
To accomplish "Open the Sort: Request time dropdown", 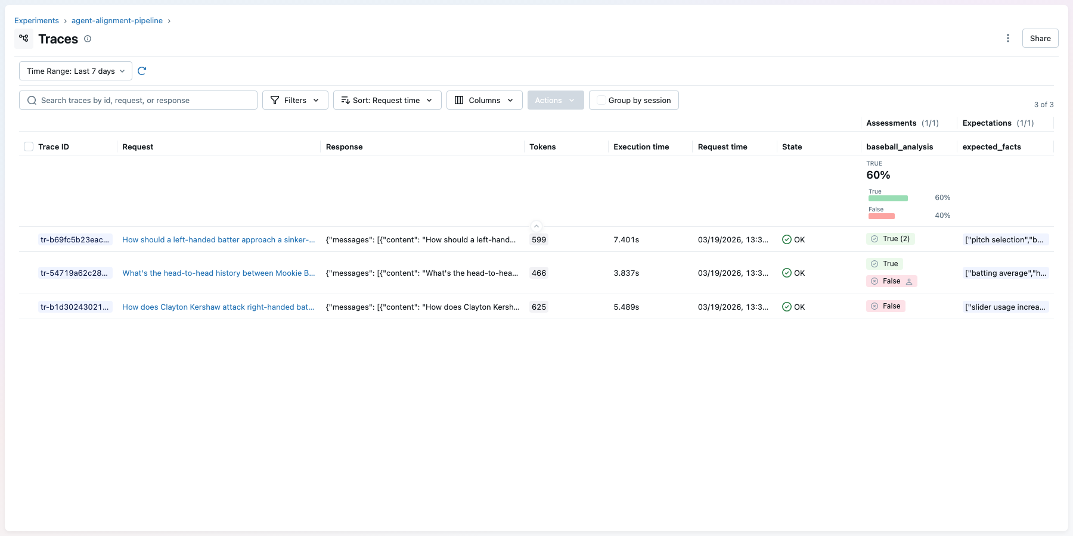I will (387, 100).
